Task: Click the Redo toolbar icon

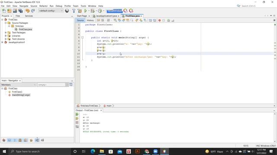Action: pyautogui.click(x=33, y=11)
